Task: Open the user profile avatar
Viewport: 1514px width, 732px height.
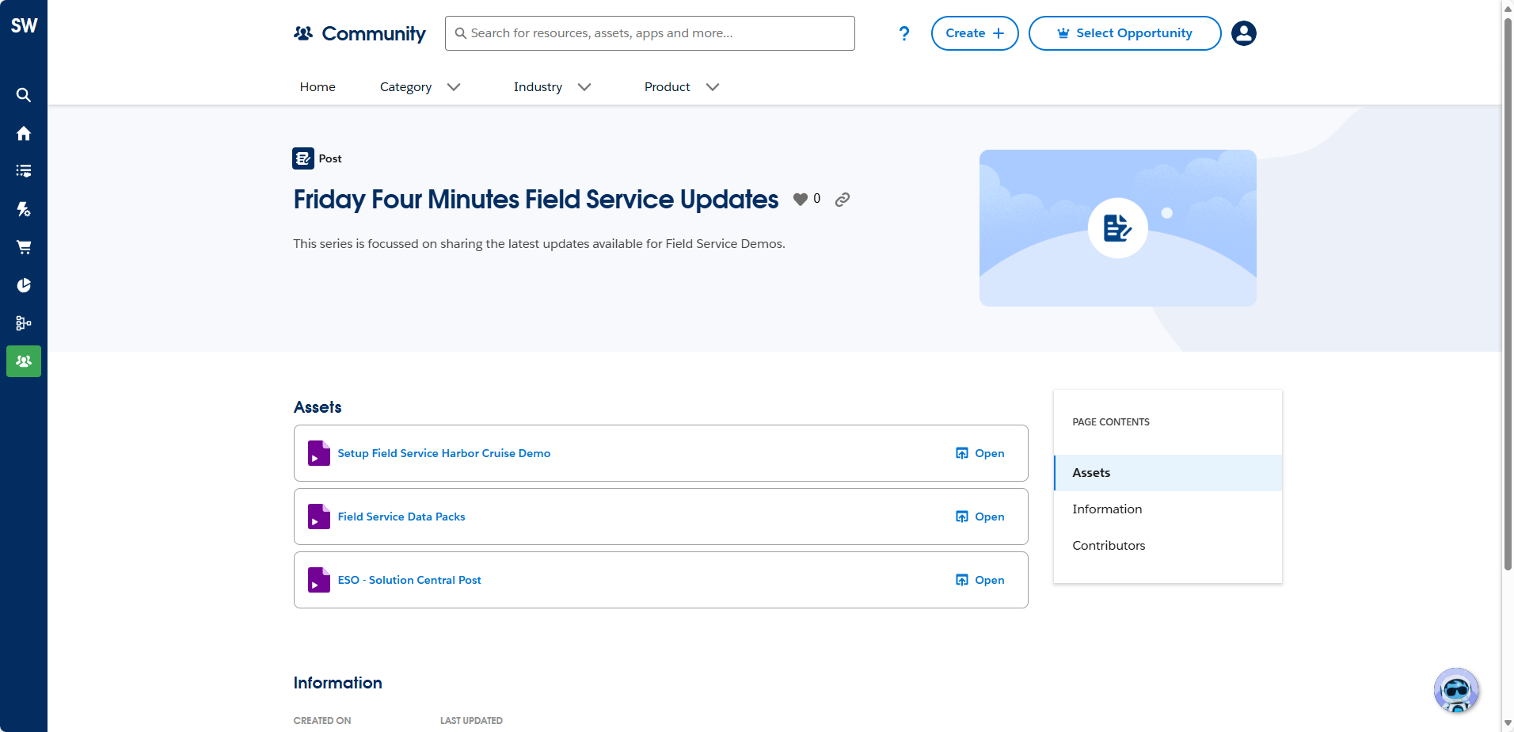Action: click(x=1243, y=33)
